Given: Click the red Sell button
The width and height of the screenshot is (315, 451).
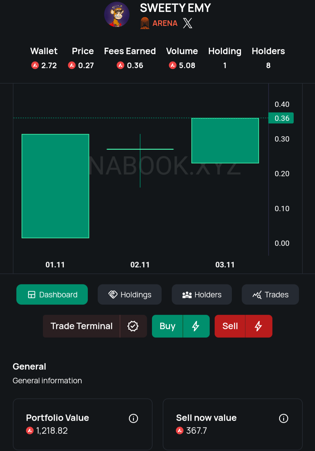Looking at the screenshot, I should point(230,326).
